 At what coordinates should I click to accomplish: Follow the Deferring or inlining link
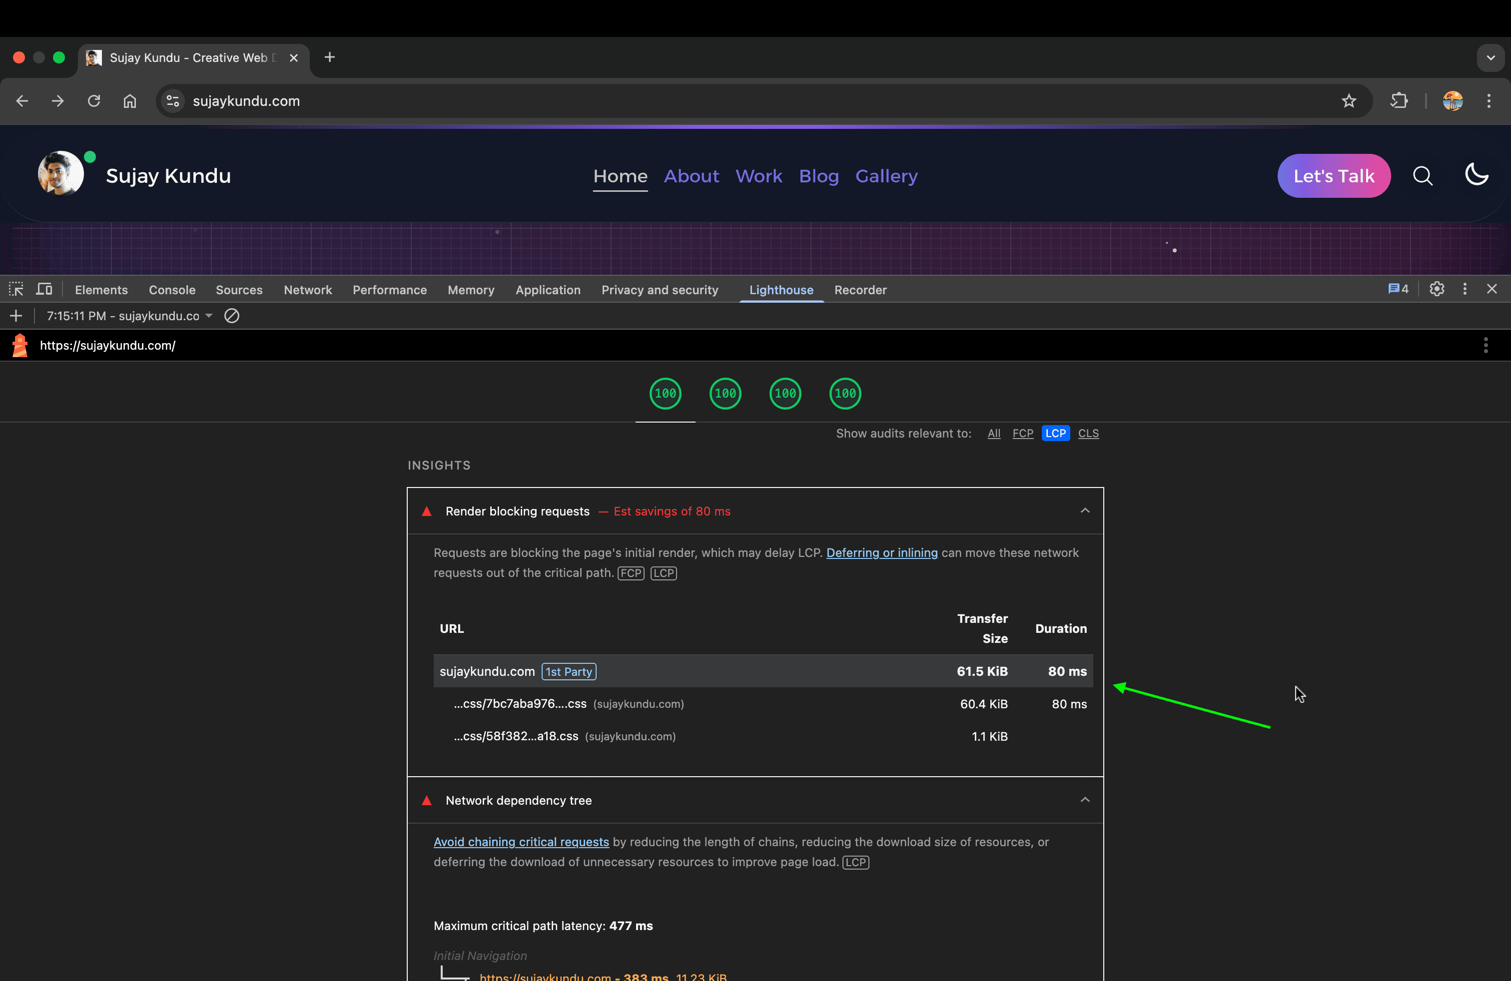click(x=881, y=552)
